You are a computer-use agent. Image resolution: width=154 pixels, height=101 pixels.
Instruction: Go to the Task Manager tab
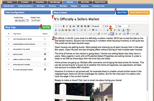(55, 2)
